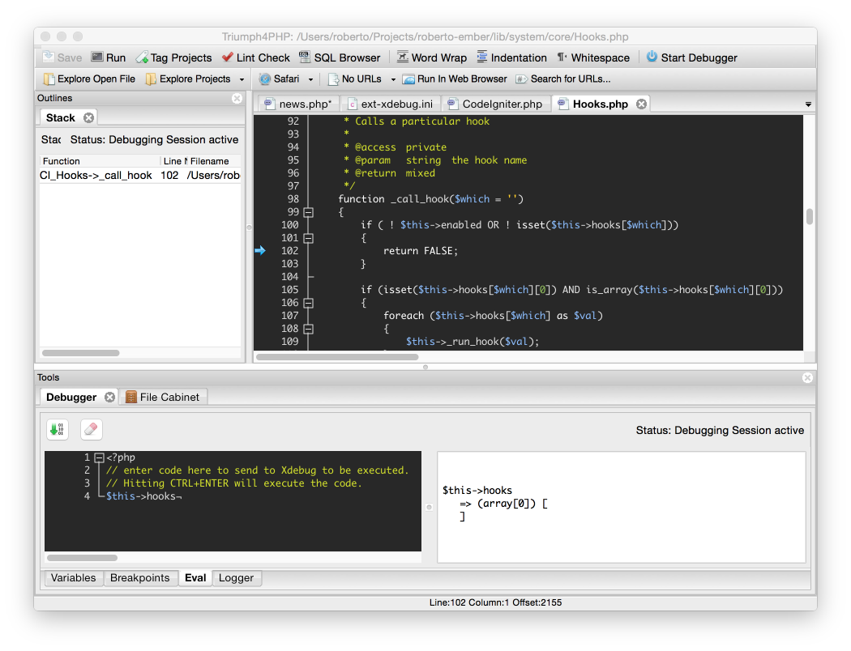Close the Stack tab
The width and height of the screenshot is (851, 651).
coord(88,117)
